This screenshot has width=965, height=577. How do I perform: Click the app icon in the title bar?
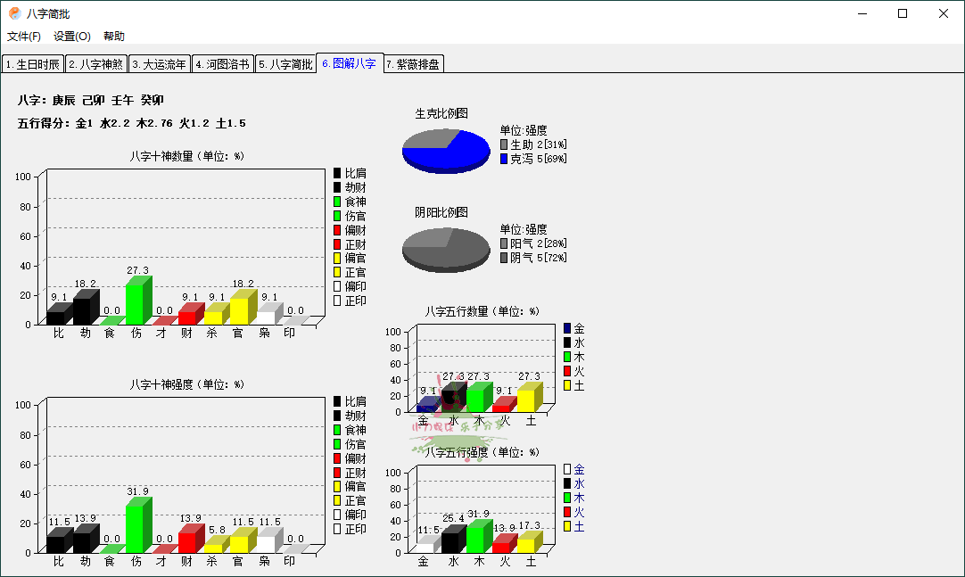(x=14, y=13)
